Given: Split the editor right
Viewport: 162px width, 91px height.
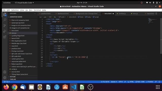Looking at the screenshot, I should [156, 14].
